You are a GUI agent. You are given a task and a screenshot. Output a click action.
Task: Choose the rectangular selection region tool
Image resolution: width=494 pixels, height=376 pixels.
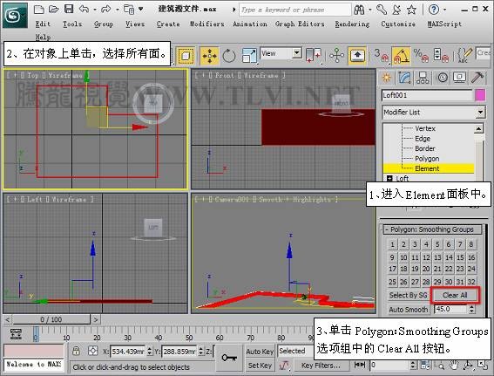186,56
